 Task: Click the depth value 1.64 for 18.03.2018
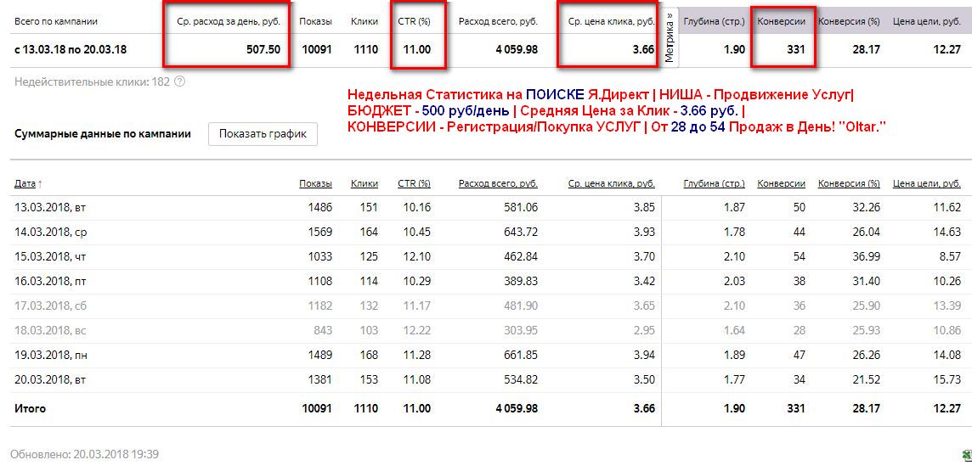click(735, 331)
